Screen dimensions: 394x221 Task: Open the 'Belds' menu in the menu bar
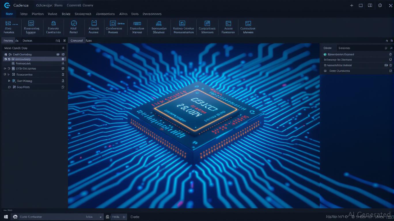[66, 14]
